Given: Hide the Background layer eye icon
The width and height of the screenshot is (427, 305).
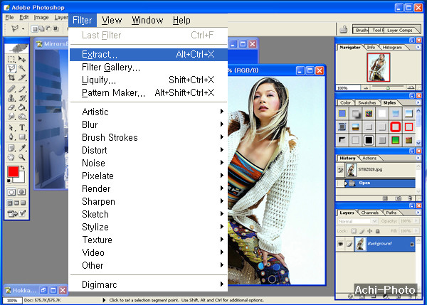Looking at the screenshot, I should pos(341,243).
